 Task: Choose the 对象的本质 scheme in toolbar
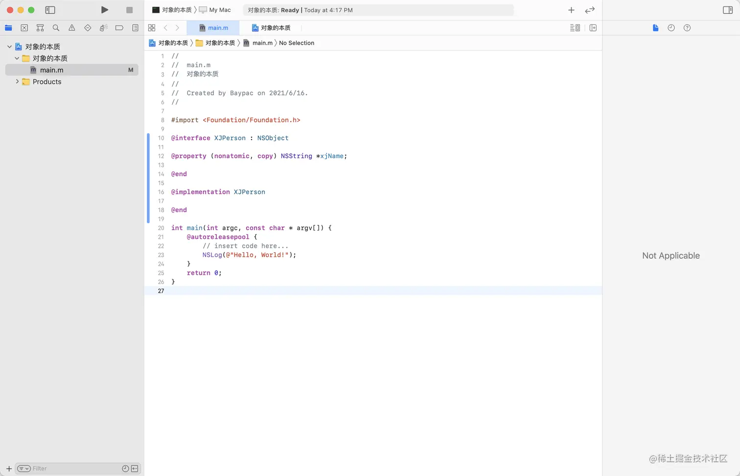[x=172, y=10]
